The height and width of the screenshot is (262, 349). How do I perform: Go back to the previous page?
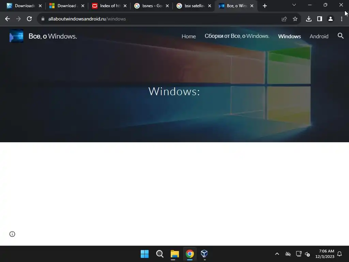click(7, 19)
